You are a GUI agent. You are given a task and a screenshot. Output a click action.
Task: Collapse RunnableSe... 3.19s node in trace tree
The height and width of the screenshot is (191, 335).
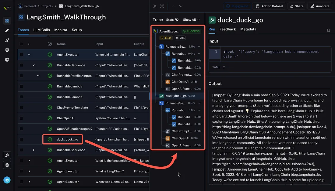tap(199, 47)
